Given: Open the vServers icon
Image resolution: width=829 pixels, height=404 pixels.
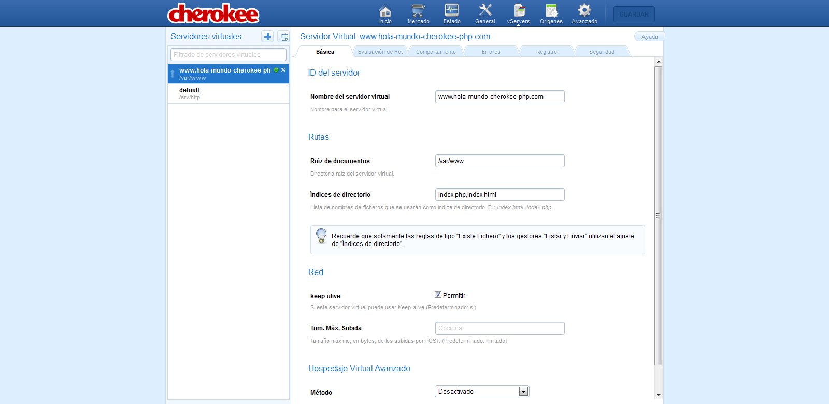Looking at the screenshot, I should 518,13.
